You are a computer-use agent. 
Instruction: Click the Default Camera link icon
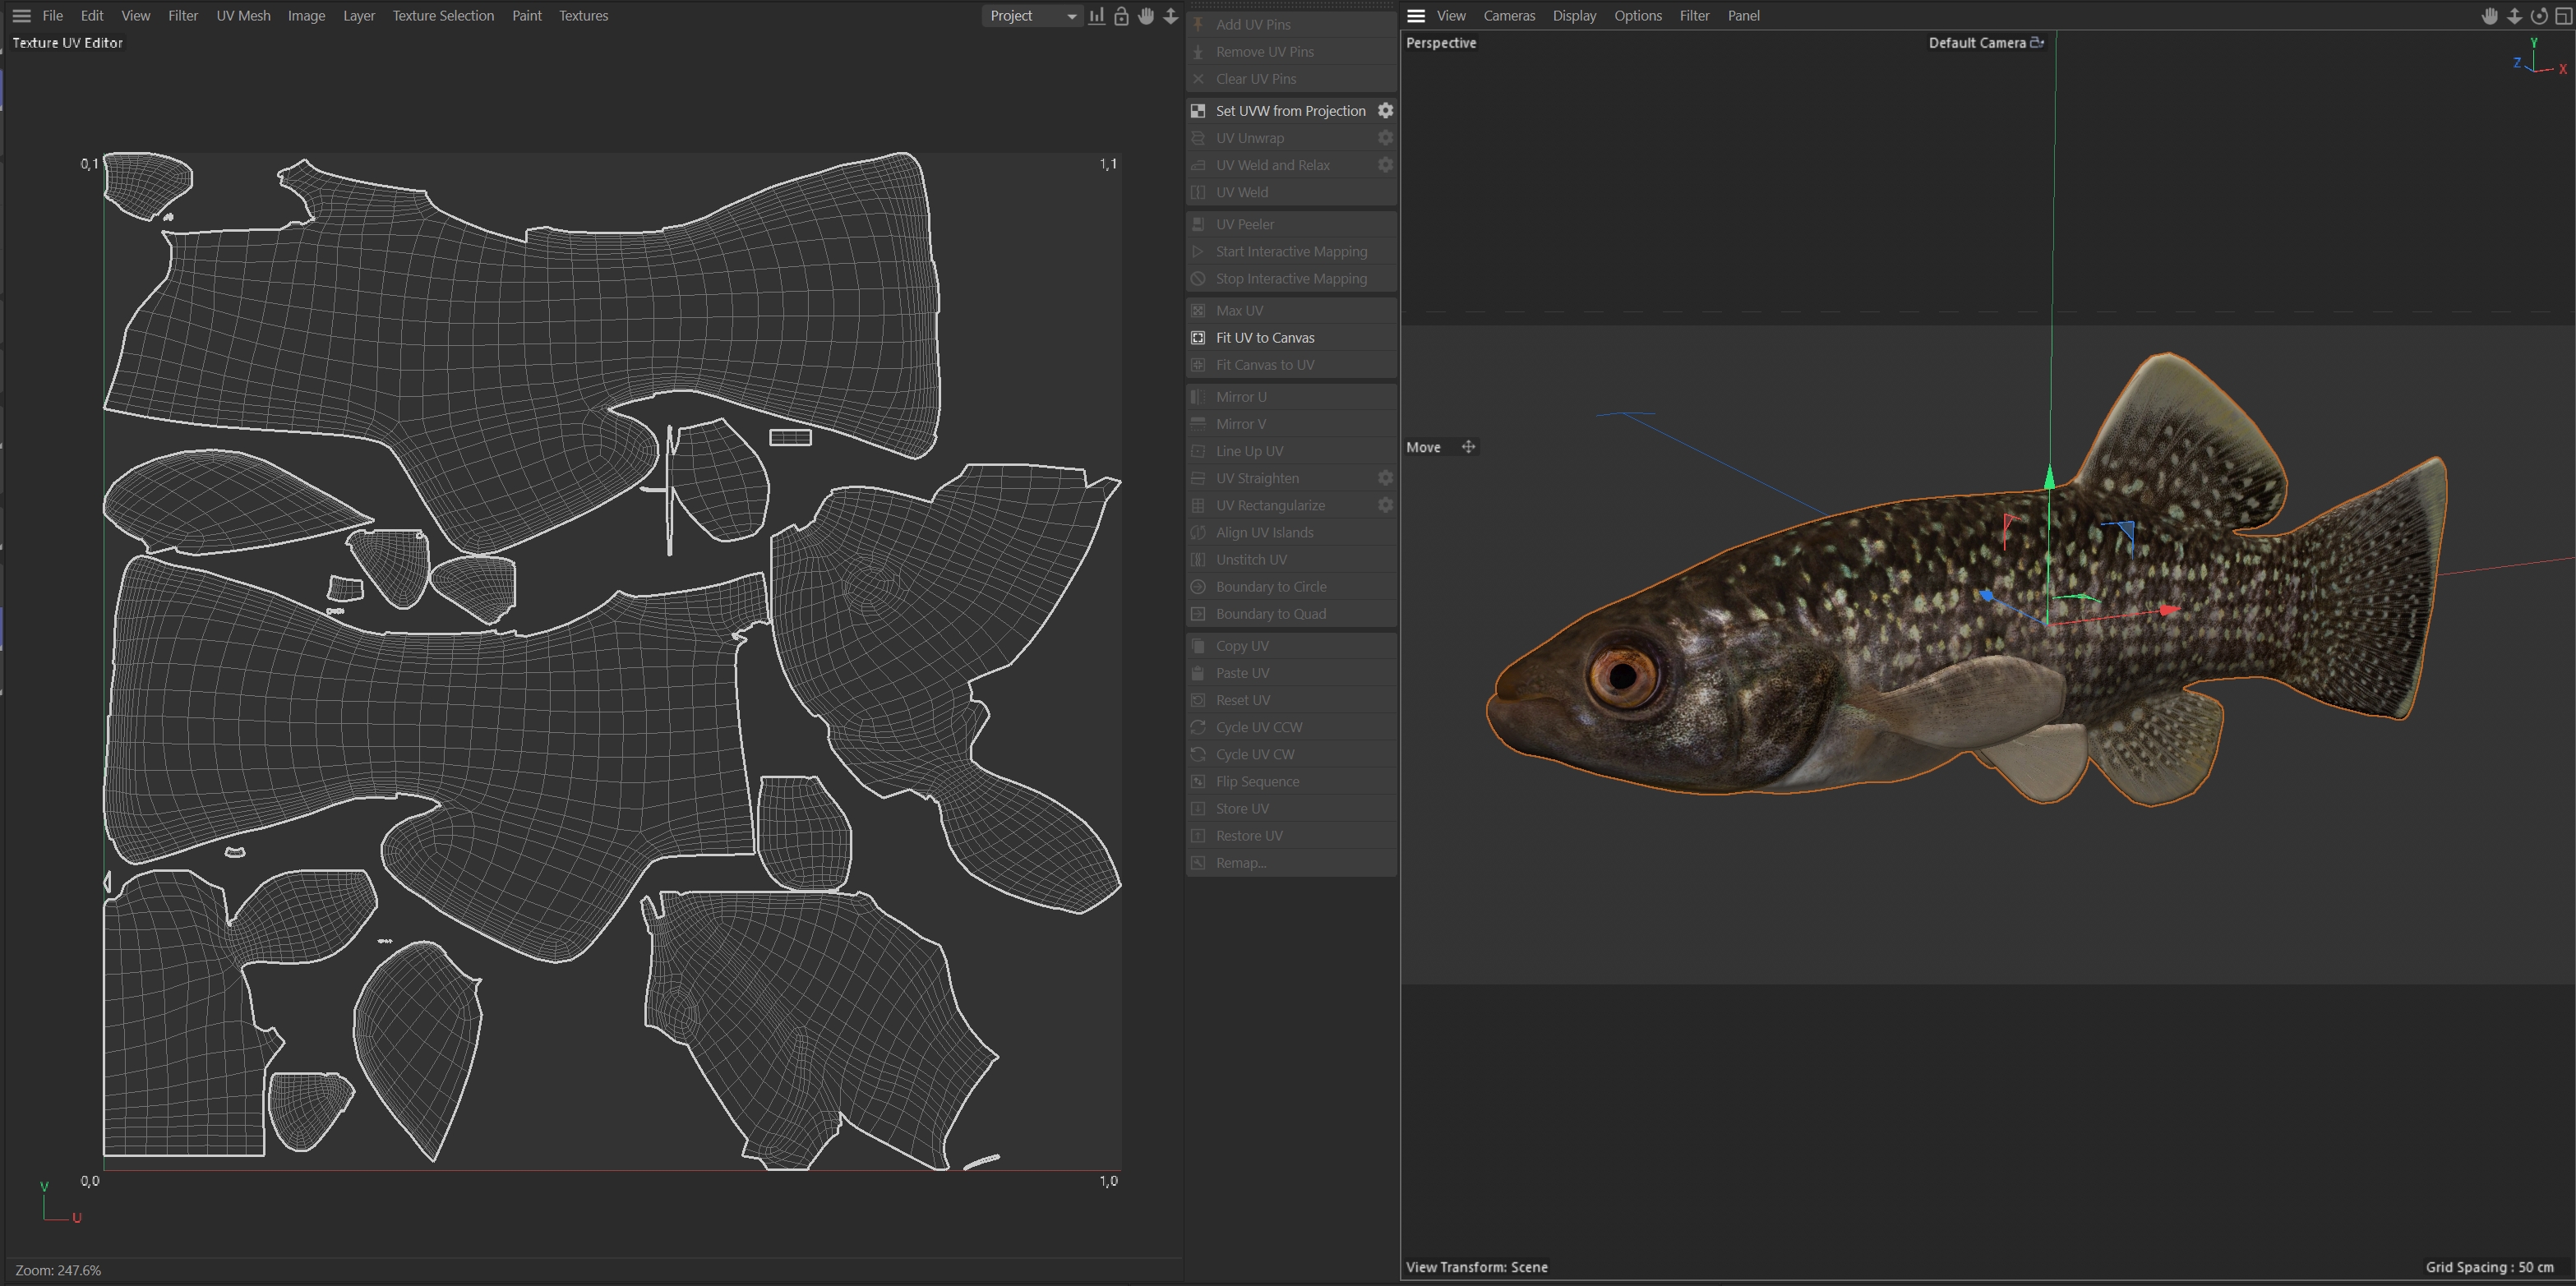(x=2037, y=43)
